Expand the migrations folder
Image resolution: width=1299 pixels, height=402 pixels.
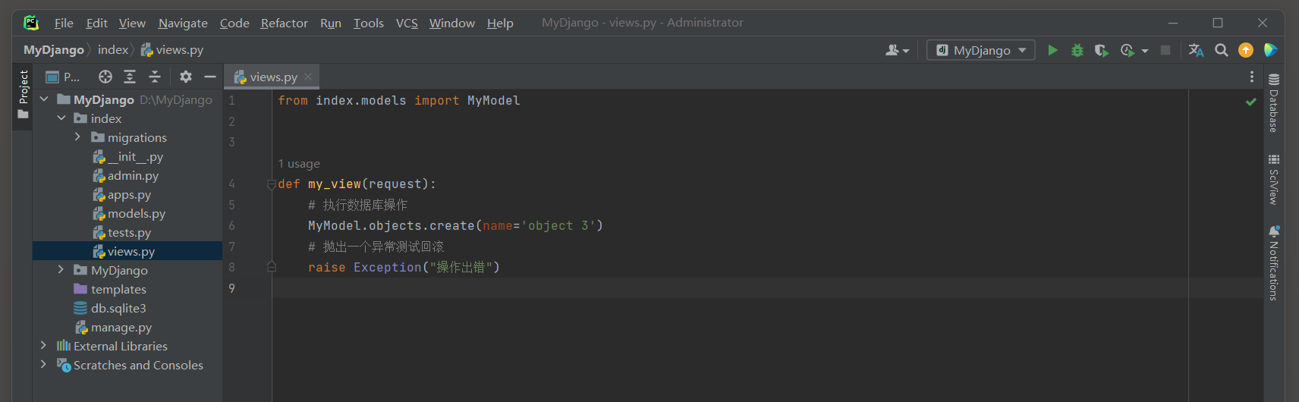tap(77, 137)
